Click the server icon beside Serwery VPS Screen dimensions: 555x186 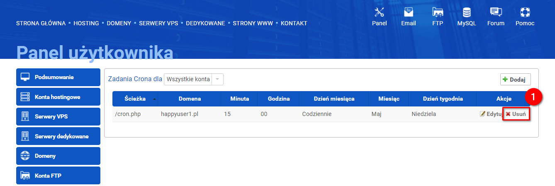tap(25, 116)
